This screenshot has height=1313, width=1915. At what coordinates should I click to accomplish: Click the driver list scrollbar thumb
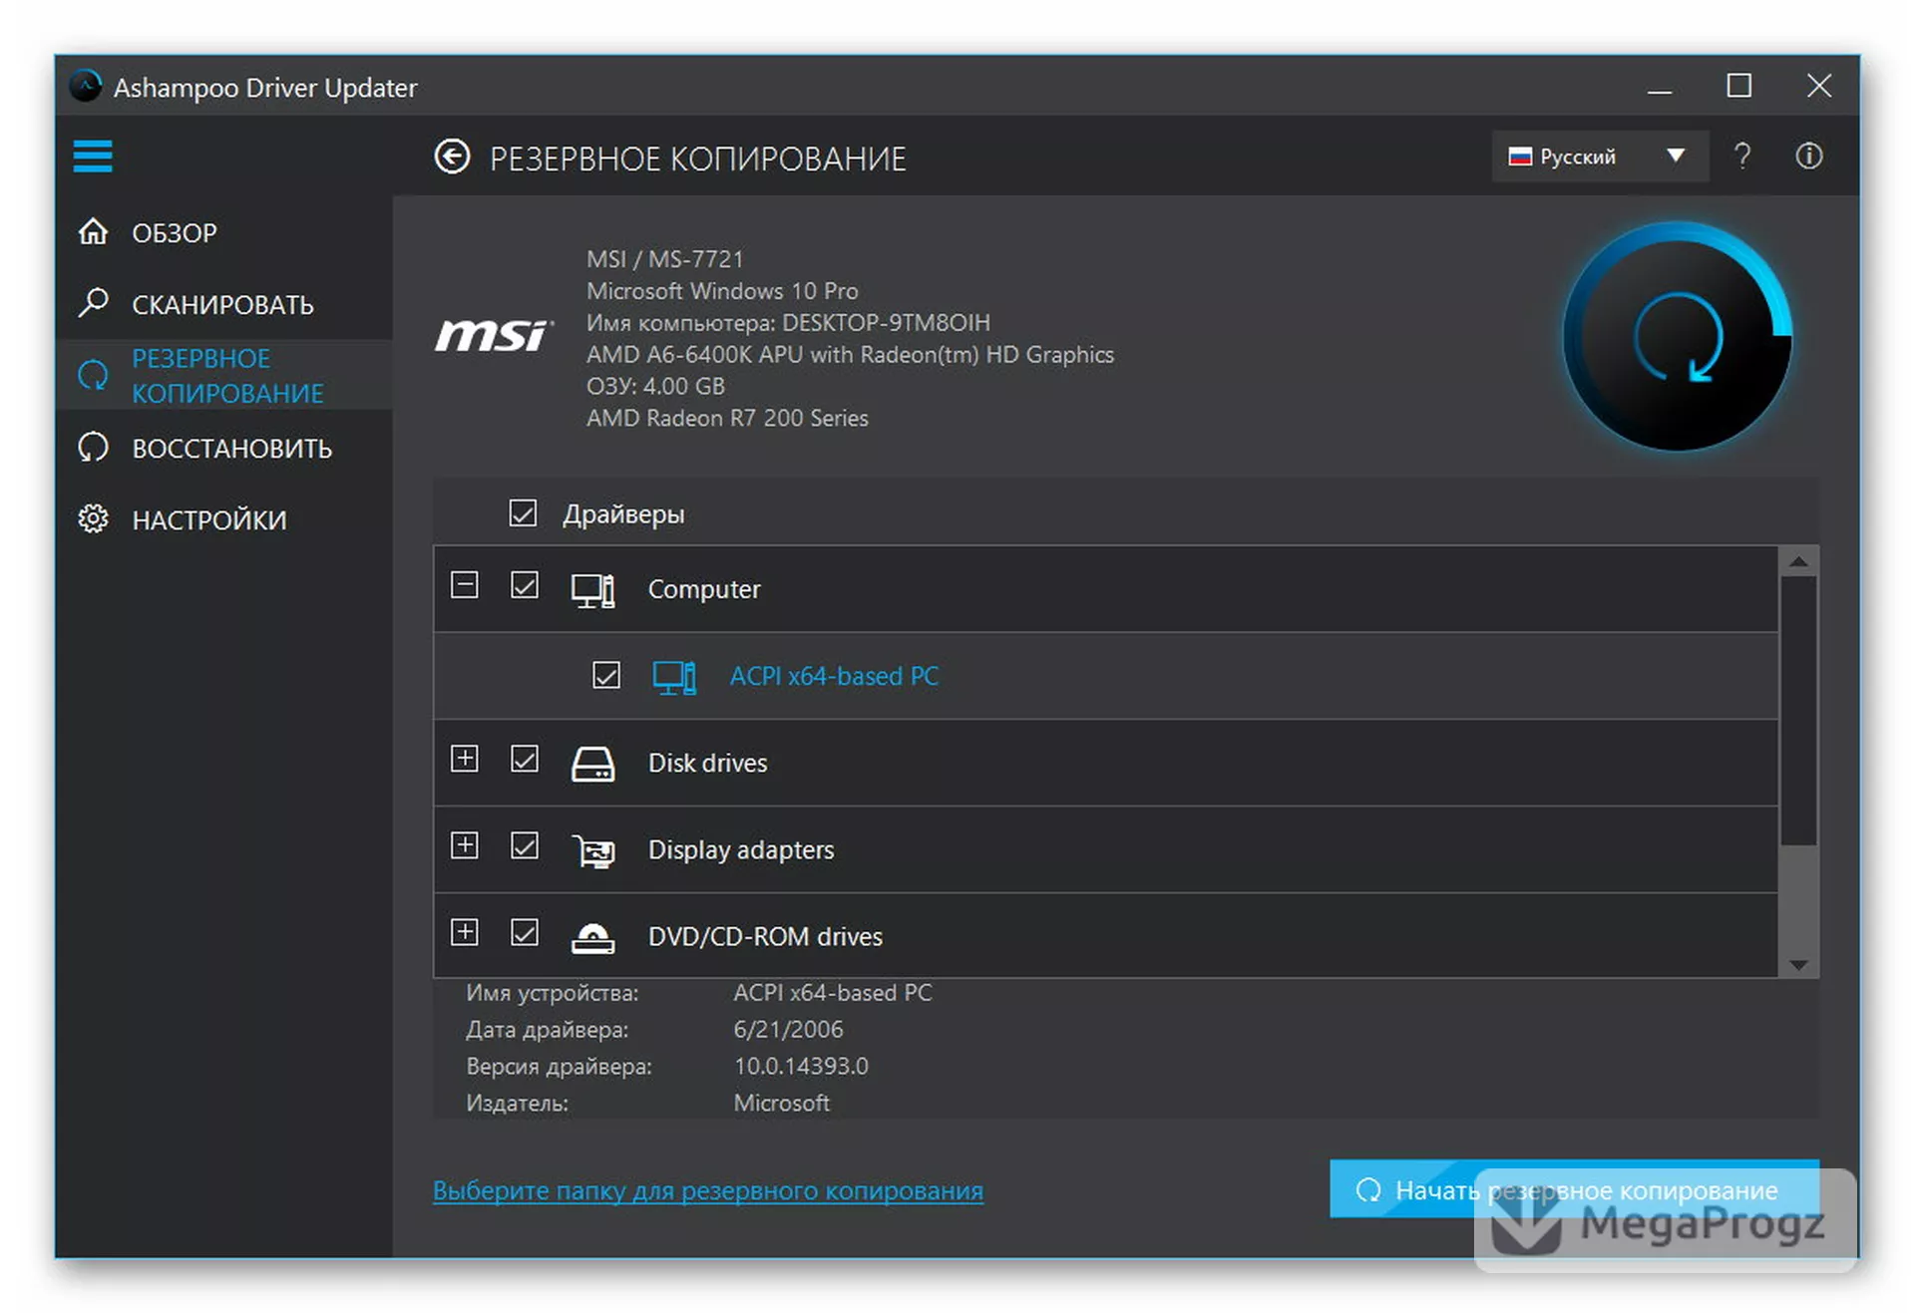pyautogui.click(x=1798, y=712)
